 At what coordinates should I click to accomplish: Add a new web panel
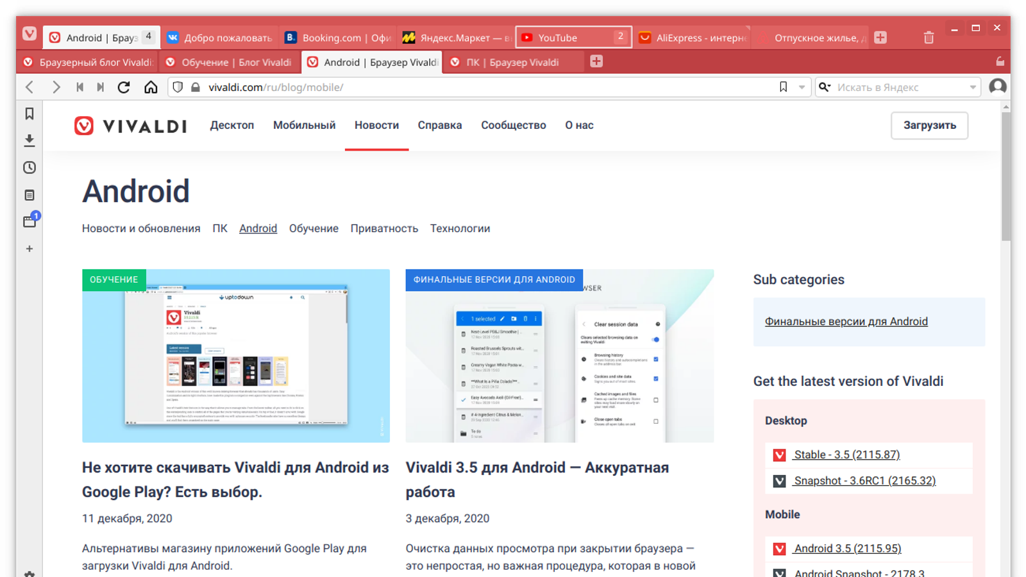coord(29,249)
